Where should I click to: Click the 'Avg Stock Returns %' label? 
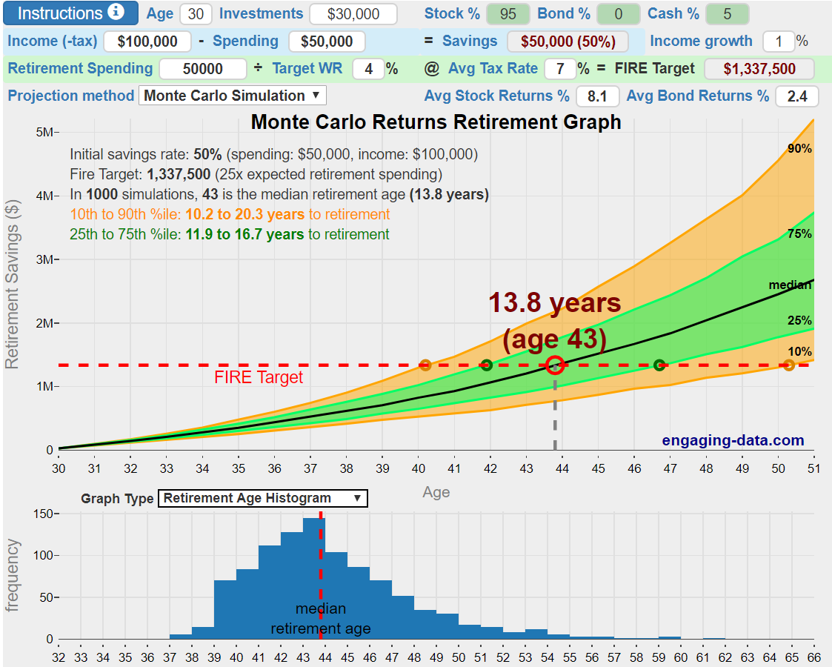(496, 96)
